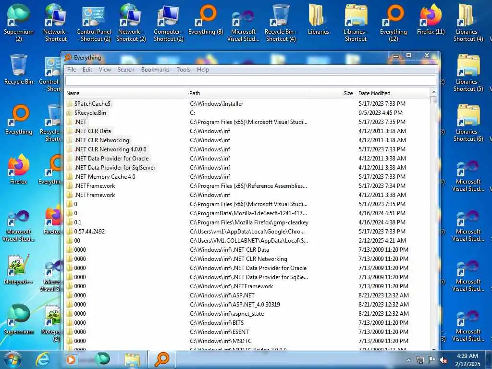Select the 00 folder result row
Viewport: 492px width, 369px height.
247,240
